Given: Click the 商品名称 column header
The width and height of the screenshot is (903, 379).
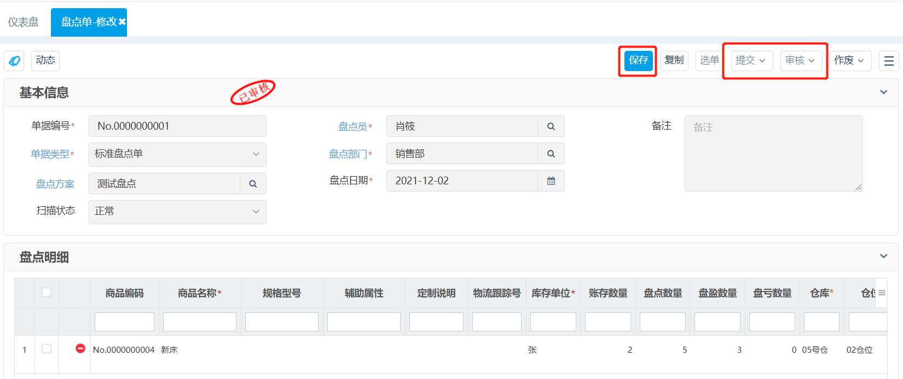Looking at the screenshot, I should 200,293.
